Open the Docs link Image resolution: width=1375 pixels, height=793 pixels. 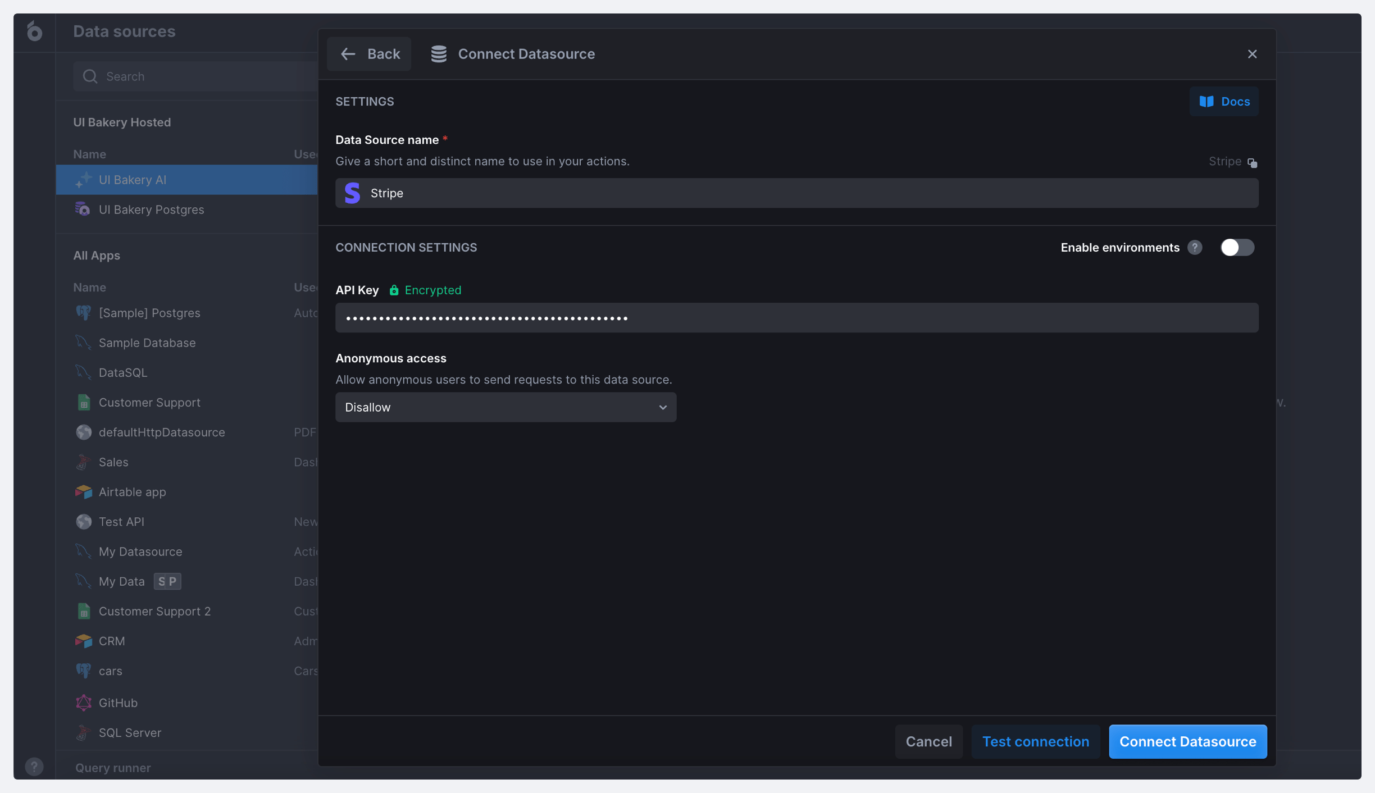click(x=1224, y=102)
